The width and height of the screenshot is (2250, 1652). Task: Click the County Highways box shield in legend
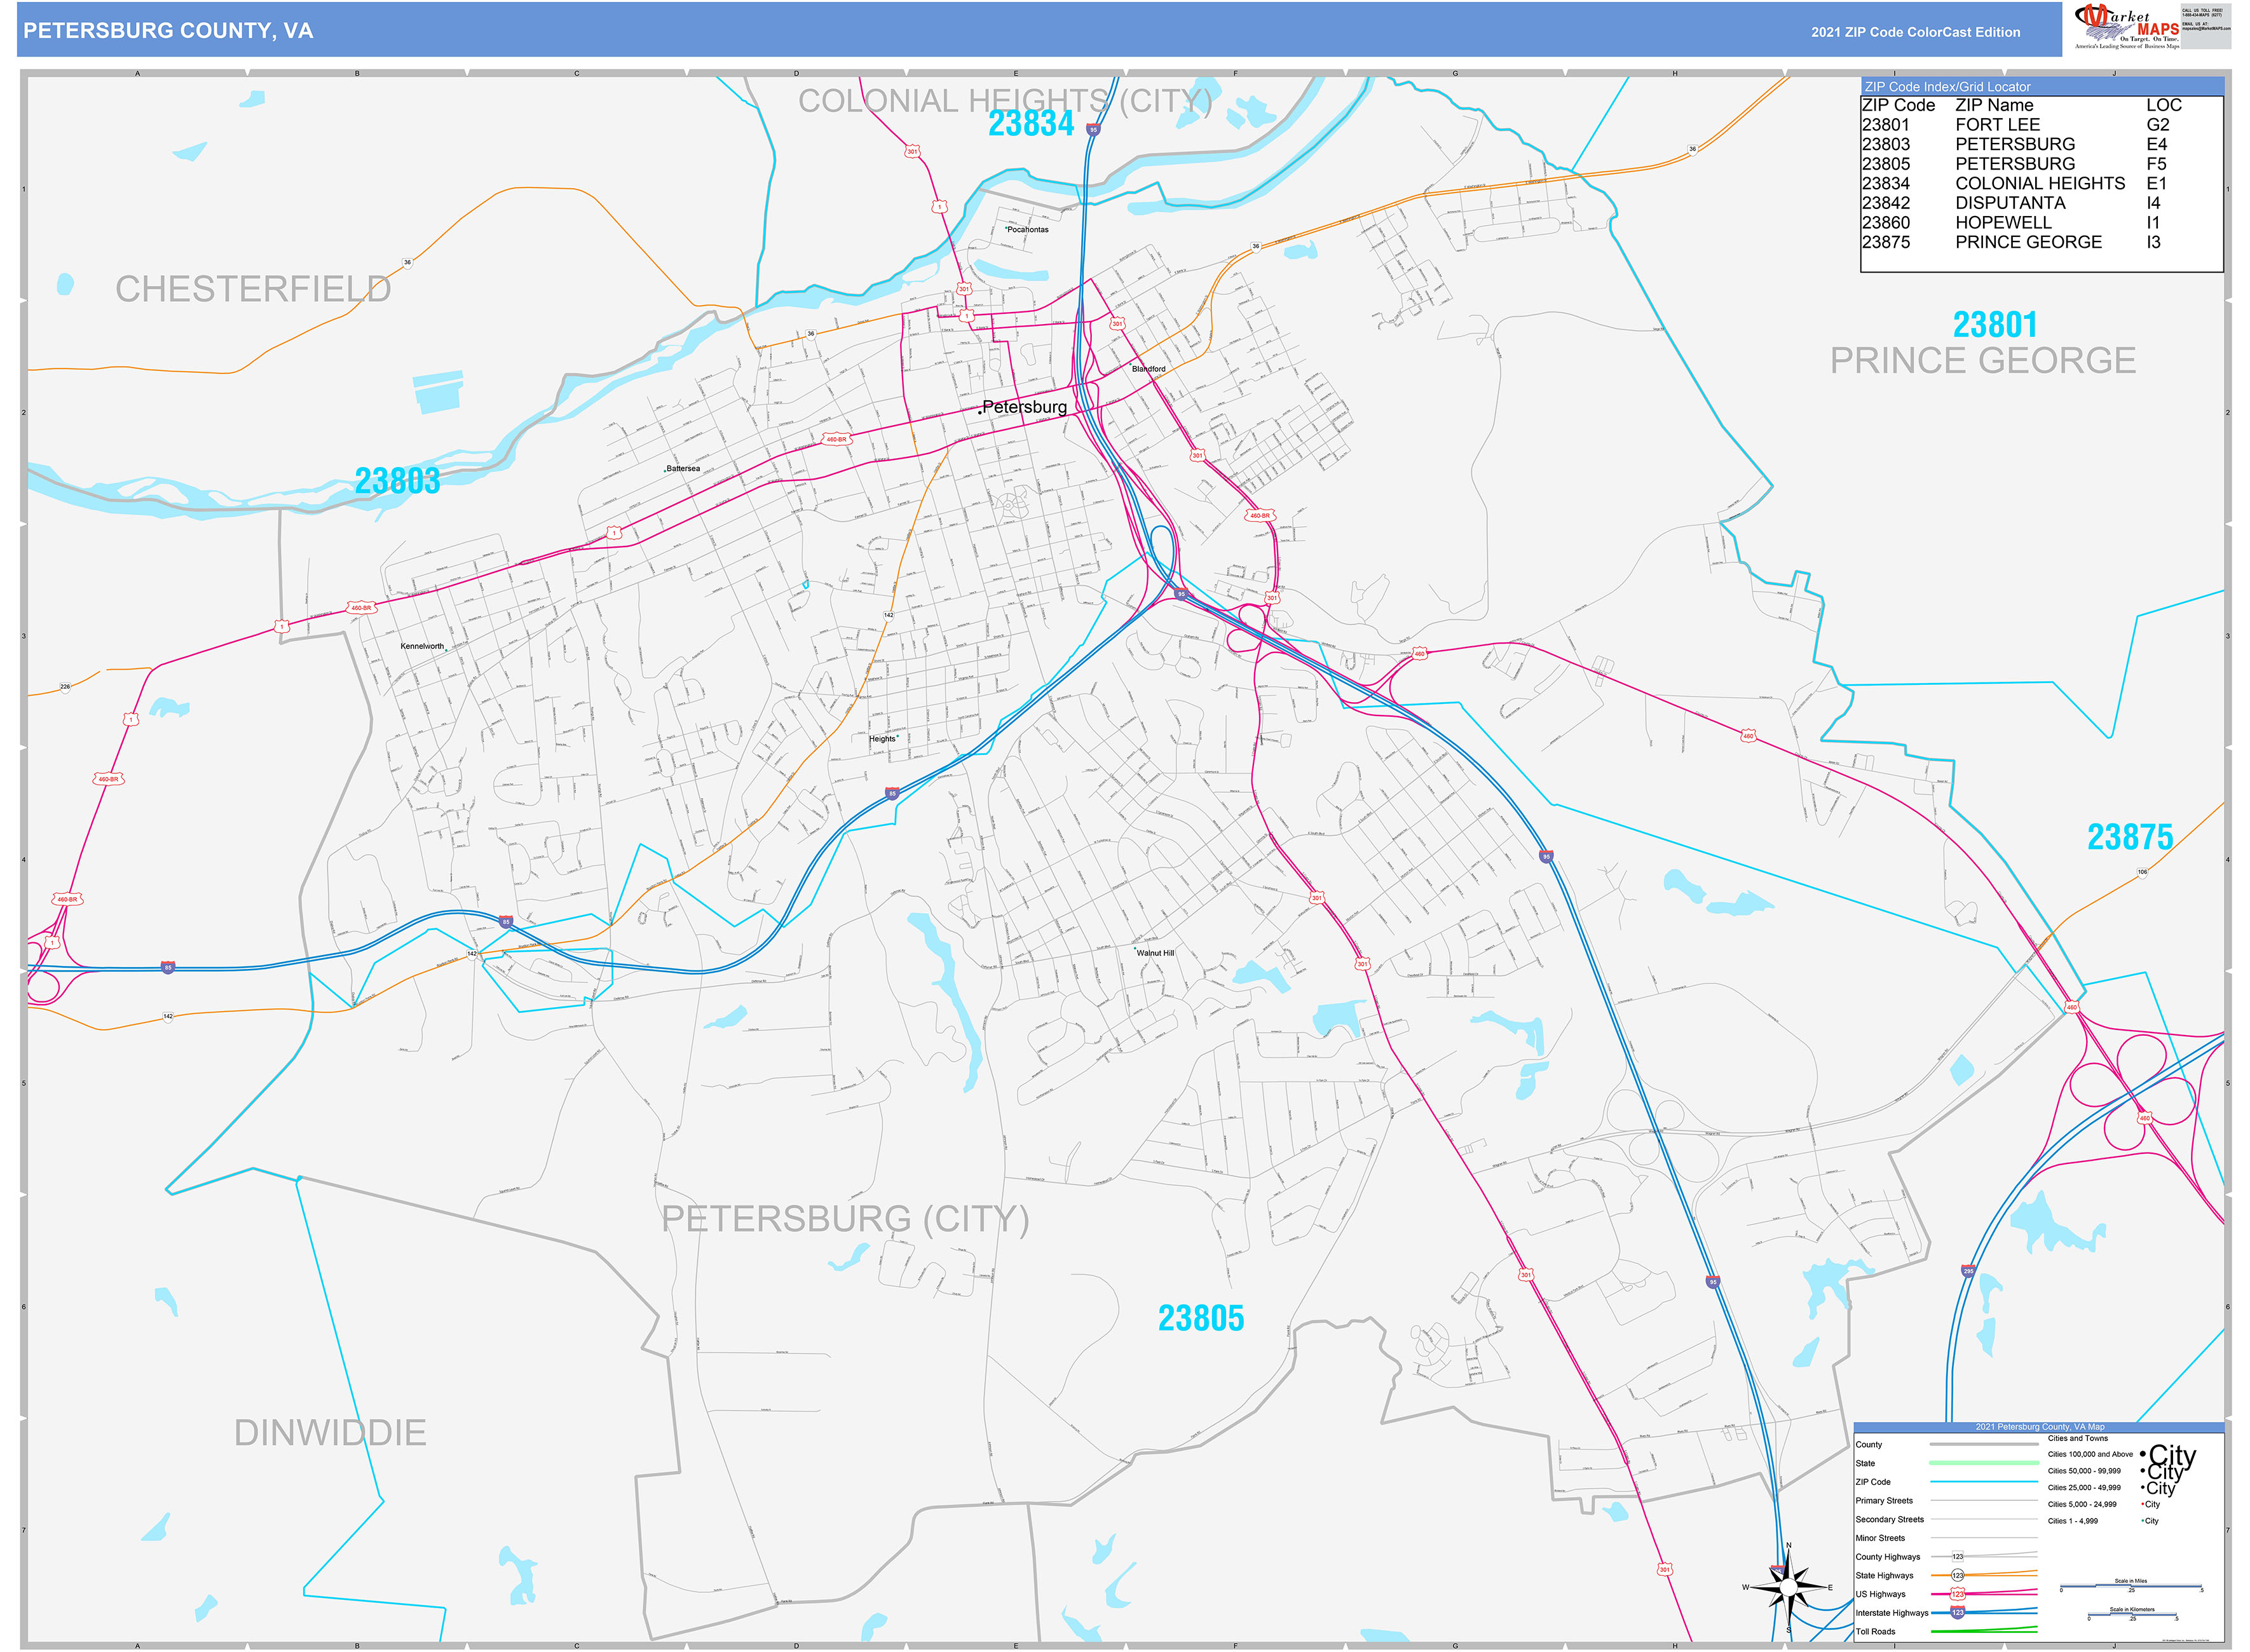1957,1557
